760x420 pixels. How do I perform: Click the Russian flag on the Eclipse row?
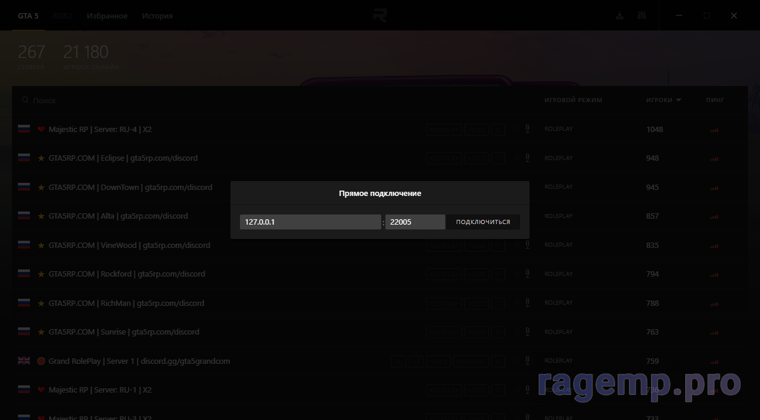[x=24, y=158]
